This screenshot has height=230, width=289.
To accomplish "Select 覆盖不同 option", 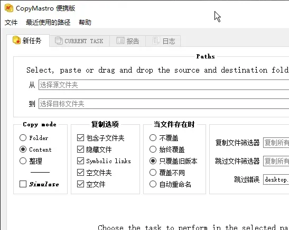I will pos(167,173).
